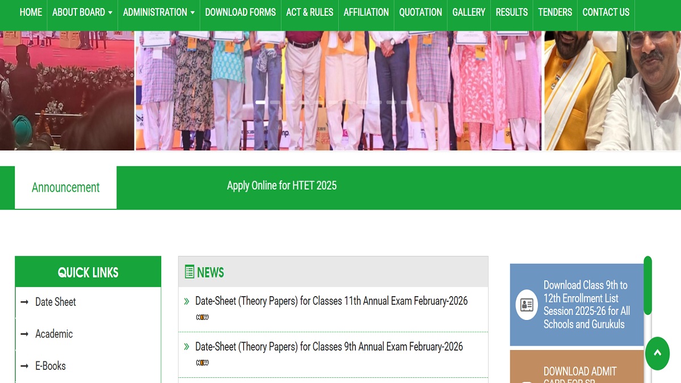Open Apply Online for HTET 2025 announcement
Screen dimensions: 681x383
point(281,186)
